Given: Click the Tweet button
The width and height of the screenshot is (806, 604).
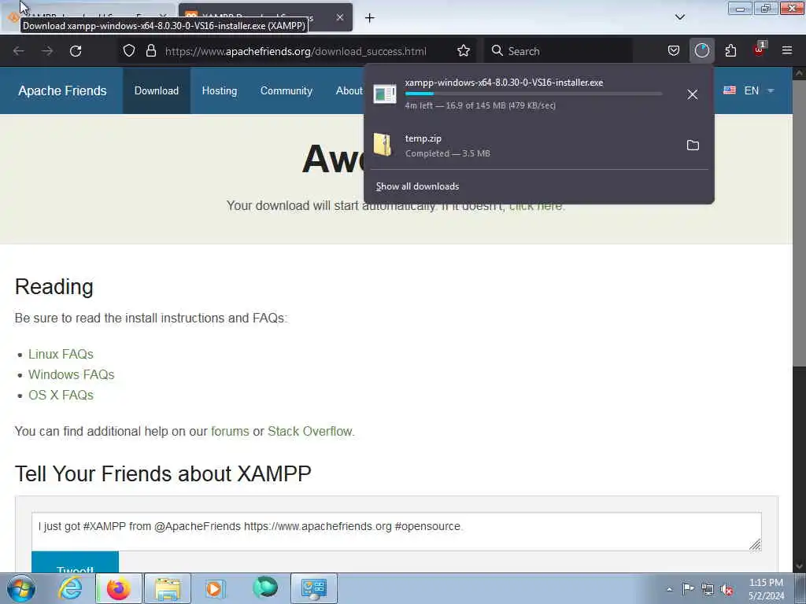Looking at the screenshot, I should (75, 562).
